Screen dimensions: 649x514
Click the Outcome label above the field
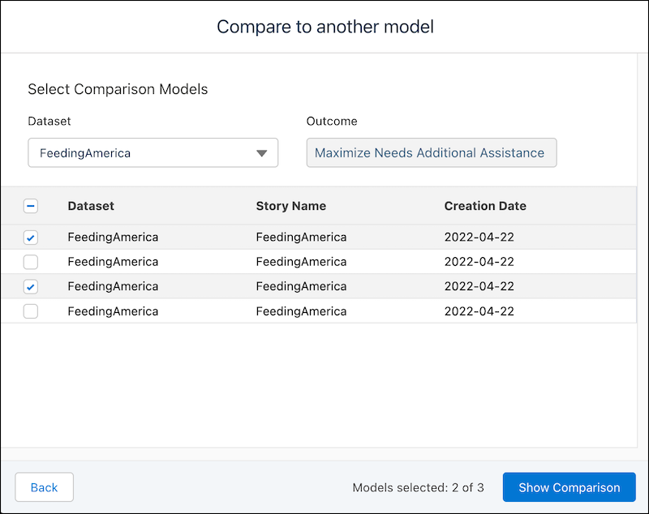(332, 121)
